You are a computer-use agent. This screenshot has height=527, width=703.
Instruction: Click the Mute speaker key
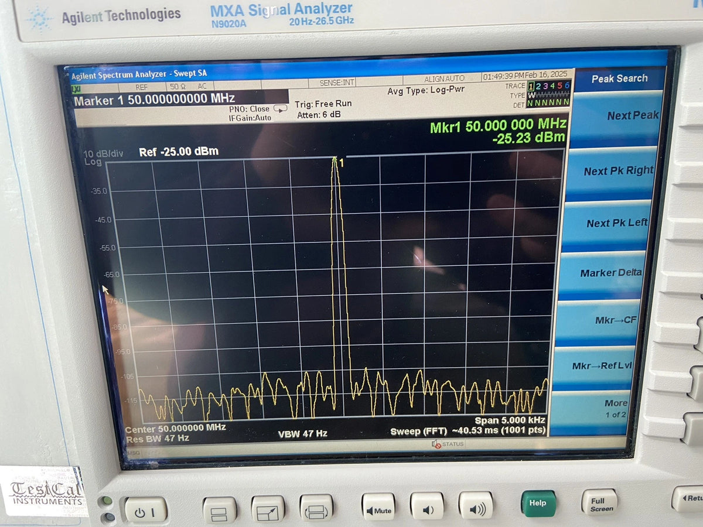378,507
